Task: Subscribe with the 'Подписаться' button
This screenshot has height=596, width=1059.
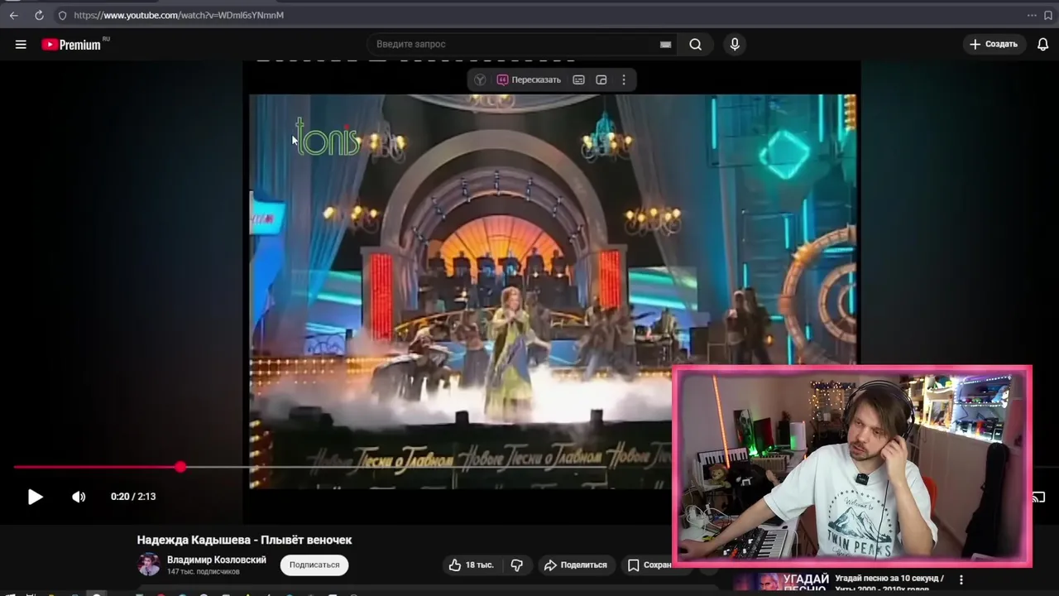Action: [x=314, y=565]
